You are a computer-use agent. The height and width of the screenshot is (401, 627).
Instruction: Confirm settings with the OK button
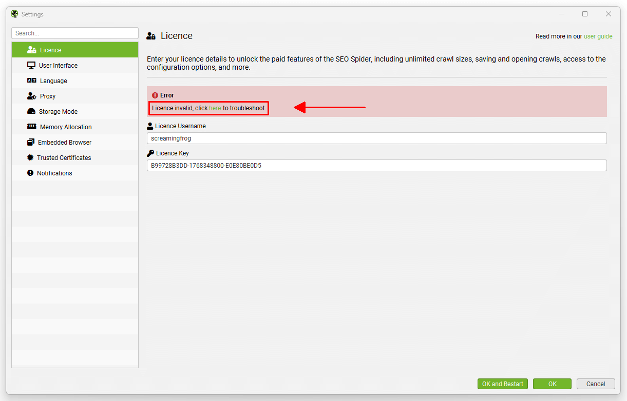pos(552,384)
